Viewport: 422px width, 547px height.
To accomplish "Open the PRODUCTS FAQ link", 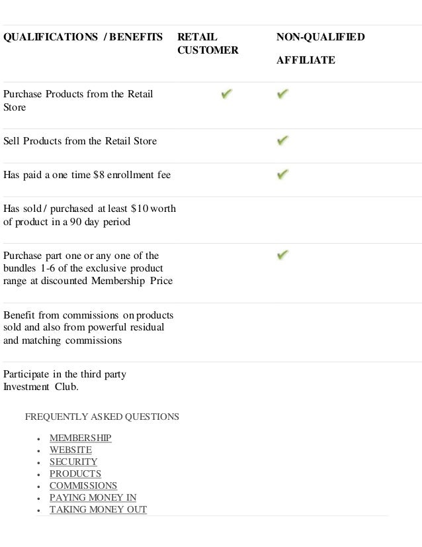I will 75,473.
